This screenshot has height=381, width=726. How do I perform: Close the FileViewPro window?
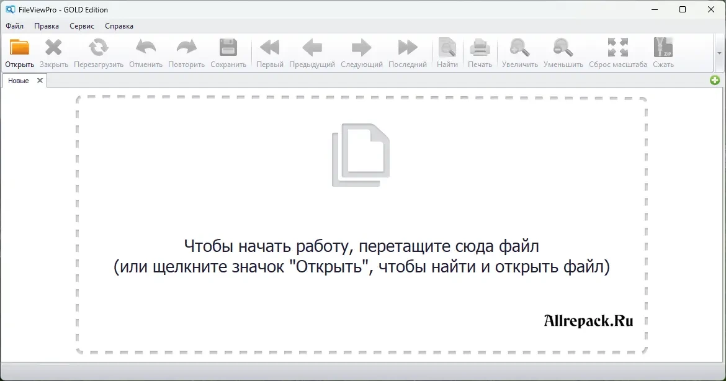point(711,9)
